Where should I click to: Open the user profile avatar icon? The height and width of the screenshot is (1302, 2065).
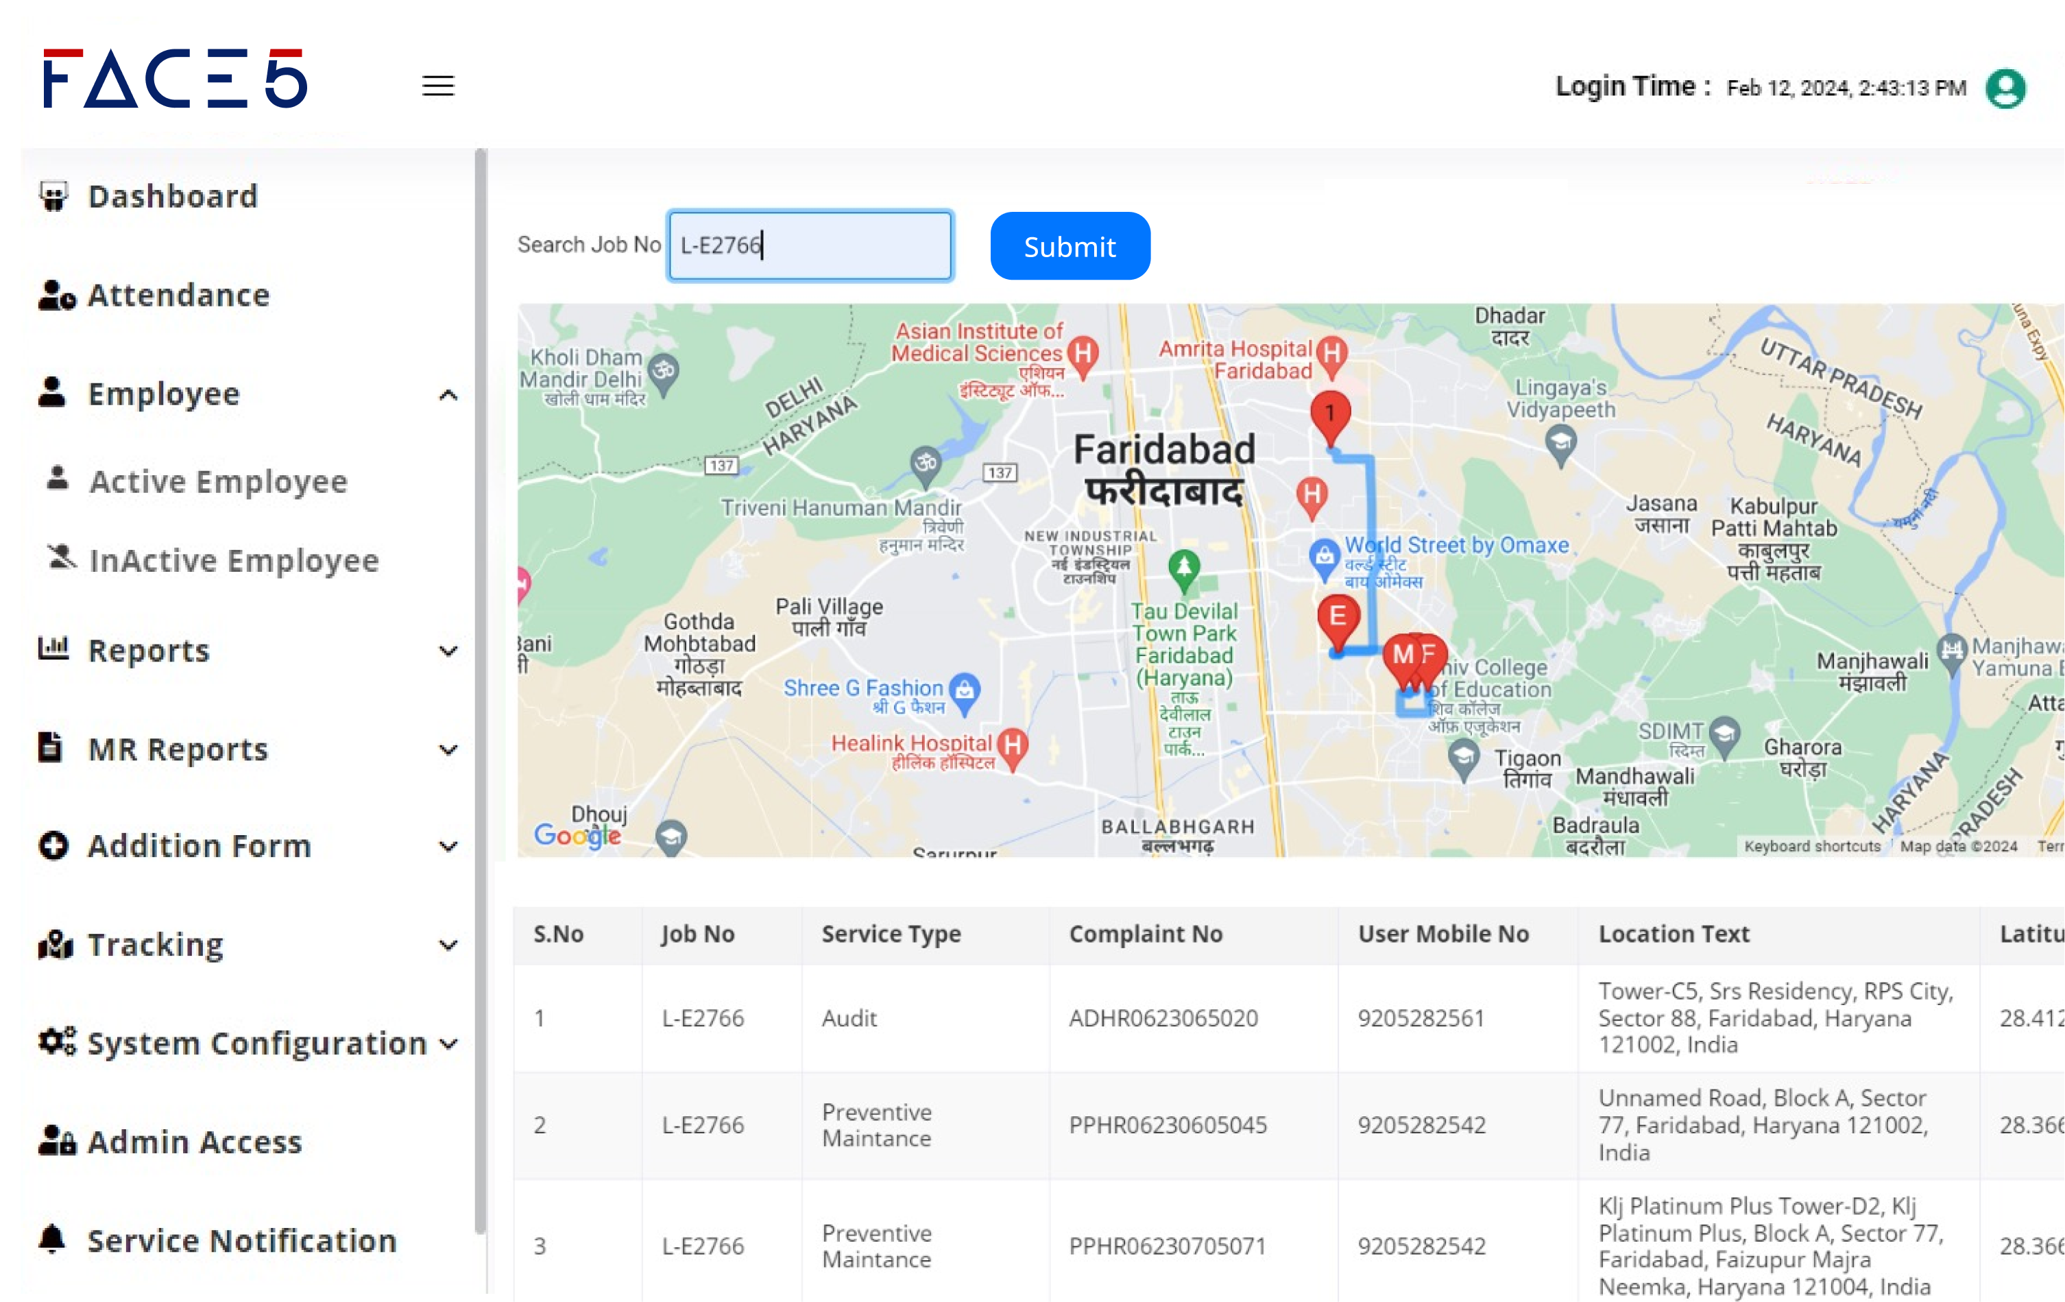(x=2005, y=88)
